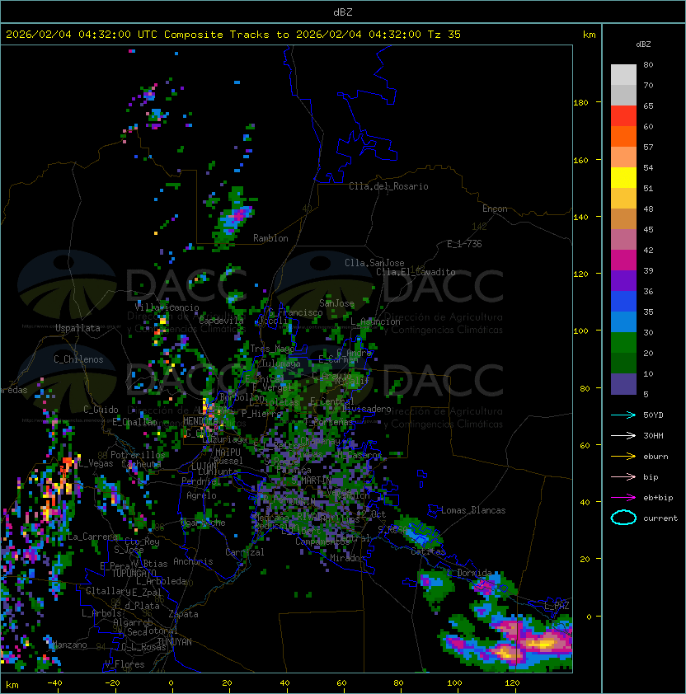The width and height of the screenshot is (686, 694).
Task: Click the Mirador place label
Action: 347,558
